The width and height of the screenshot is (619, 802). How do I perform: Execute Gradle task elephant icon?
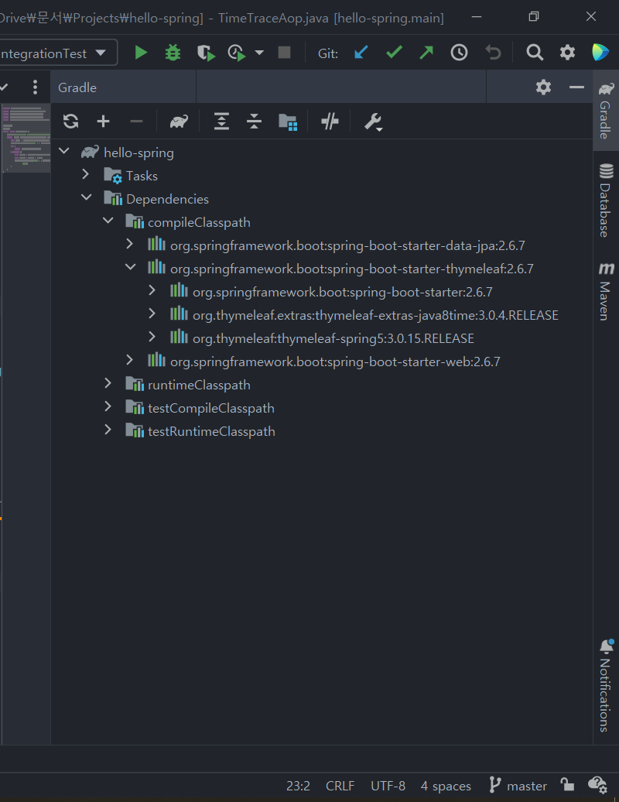pos(179,122)
